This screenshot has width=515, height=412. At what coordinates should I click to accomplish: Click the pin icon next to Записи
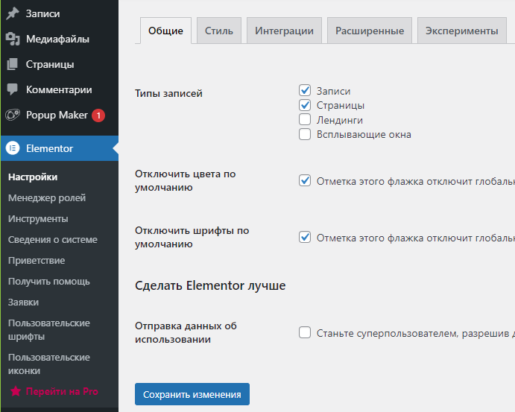click(x=13, y=13)
